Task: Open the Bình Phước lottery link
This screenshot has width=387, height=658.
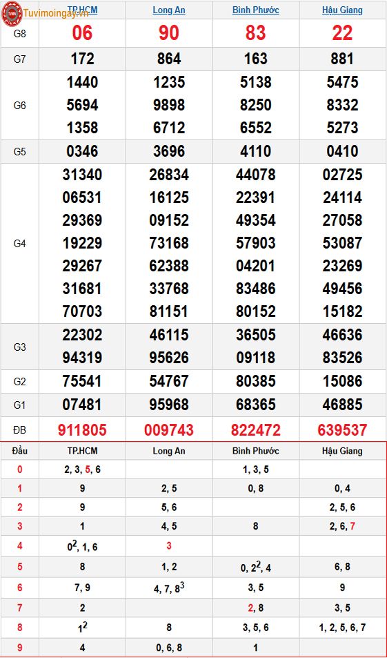Action: 256,10
